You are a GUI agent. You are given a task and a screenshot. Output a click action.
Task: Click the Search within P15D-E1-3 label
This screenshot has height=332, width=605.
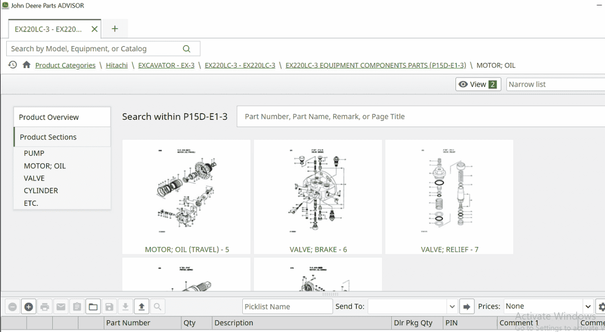pos(175,116)
